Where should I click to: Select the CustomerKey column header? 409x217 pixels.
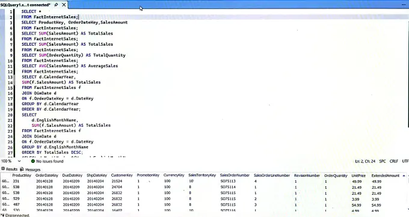click(x=122, y=176)
